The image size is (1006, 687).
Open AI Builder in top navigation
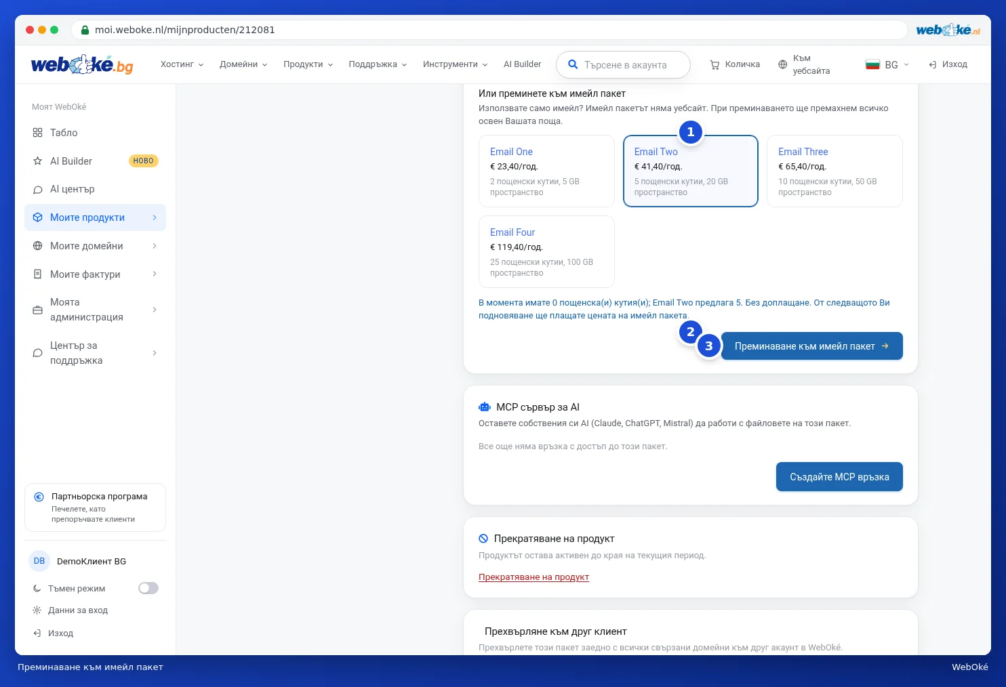point(522,64)
